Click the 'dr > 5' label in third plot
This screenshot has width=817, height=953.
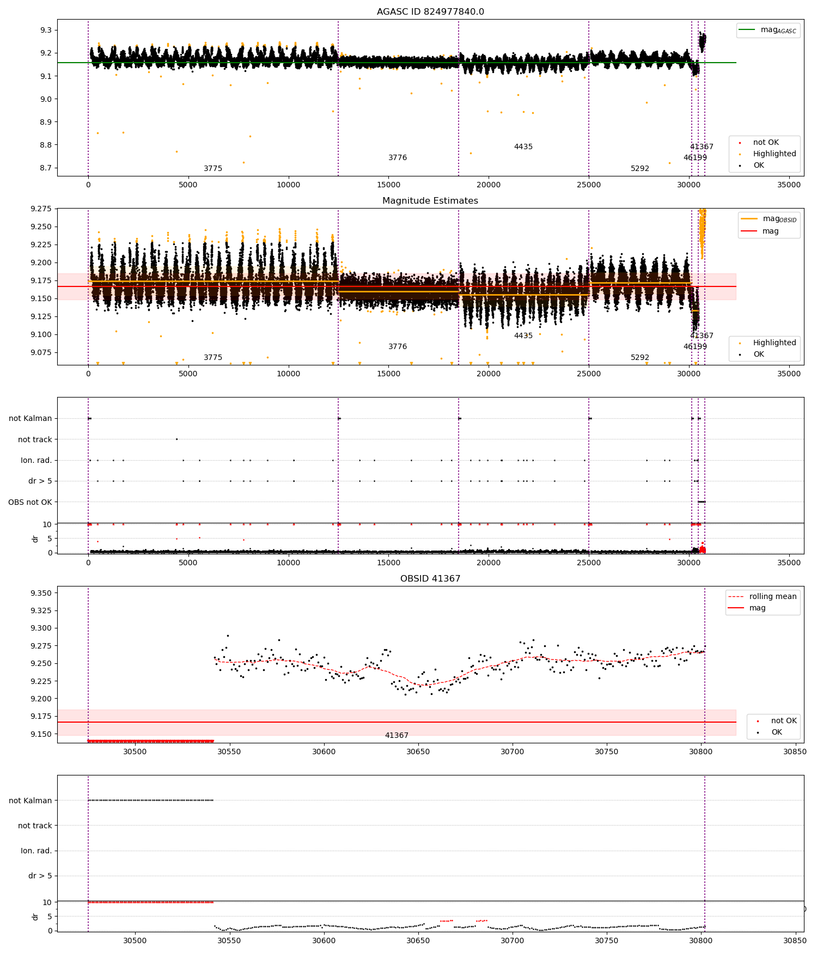click(x=40, y=481)
